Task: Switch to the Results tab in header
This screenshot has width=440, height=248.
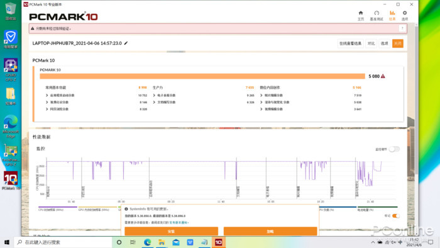Action: coord(392,16)
